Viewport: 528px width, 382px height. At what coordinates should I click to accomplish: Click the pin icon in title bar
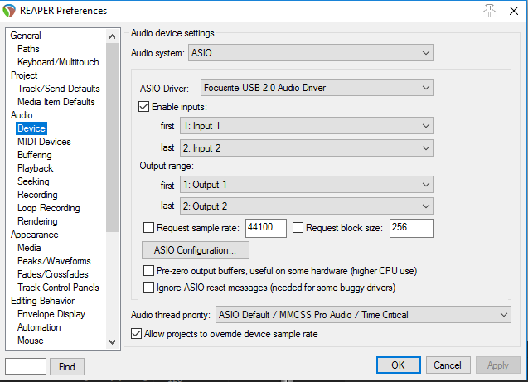489,11
